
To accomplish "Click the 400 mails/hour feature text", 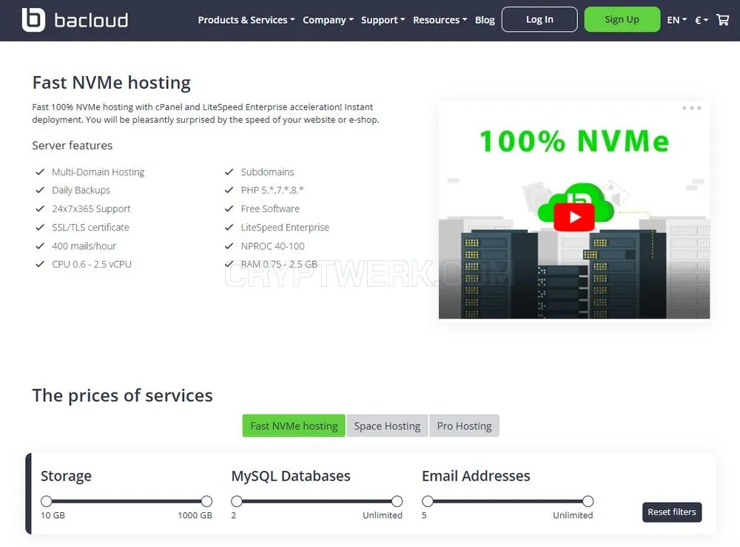I will [84, 245].
